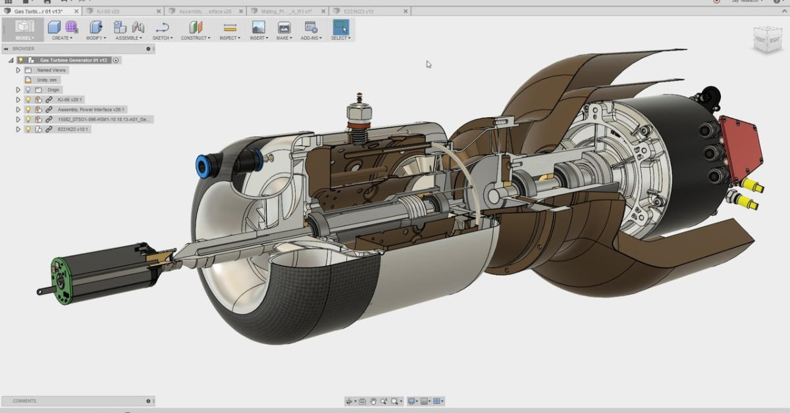Click the Zoom magnifier icon in navigation bar
Screen dimensions: 790x413
[x=384, y=401]
